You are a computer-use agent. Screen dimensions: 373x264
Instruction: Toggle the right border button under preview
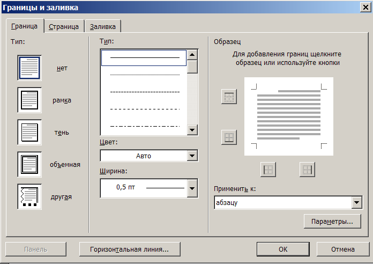tap(307, 170)
